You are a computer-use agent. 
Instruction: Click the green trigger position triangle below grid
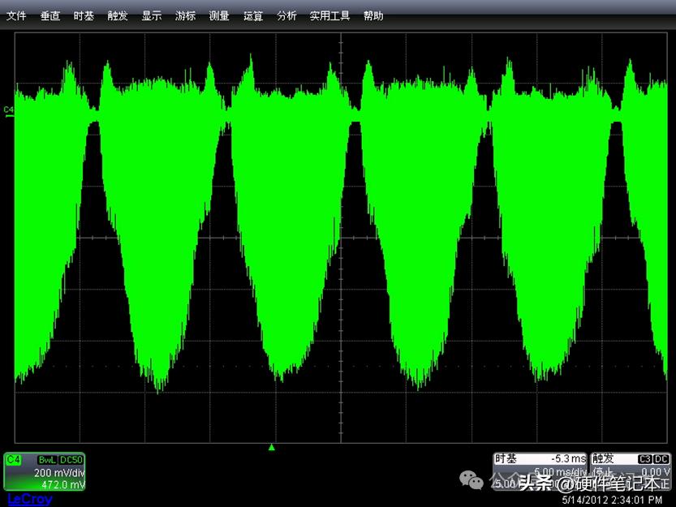click(x=272, y=446)
